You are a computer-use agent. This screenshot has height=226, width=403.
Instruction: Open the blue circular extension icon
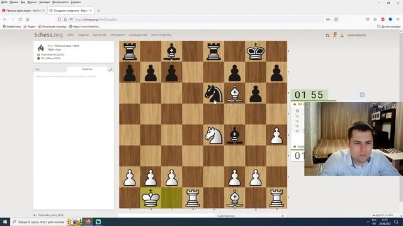(x=390, y=19)
